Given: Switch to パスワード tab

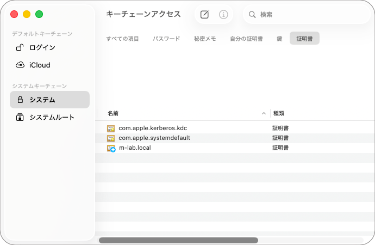Looking at the screenshot, I should pos(166,39).
